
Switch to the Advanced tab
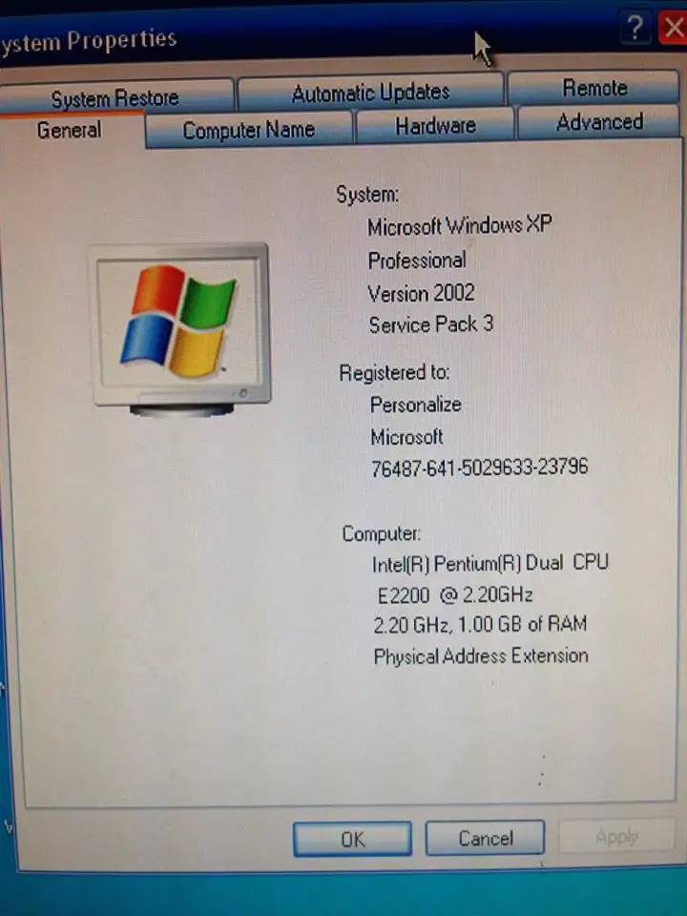coord(599,122)
